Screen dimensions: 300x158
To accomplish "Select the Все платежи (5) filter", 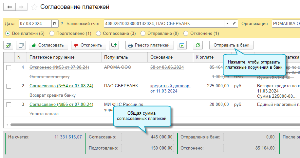I will click(x=25, y=34).
